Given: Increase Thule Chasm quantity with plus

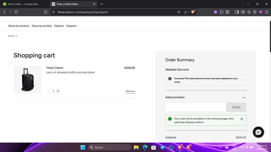Looking at the screenshot, I should tap(58, 91).
